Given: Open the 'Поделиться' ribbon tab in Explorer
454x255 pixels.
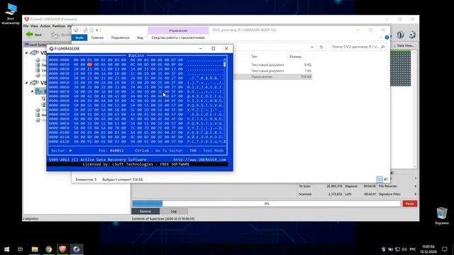Looking at the screenshot, I should coord(120,38).
